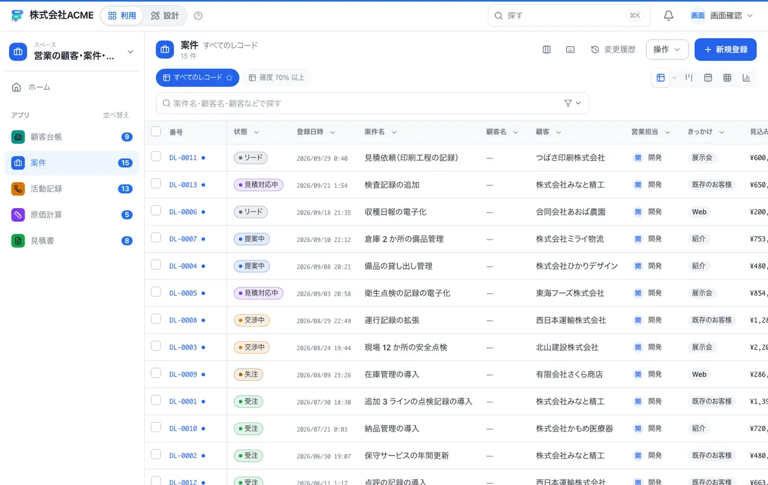
Task: Open 変更履歴 change history
Action: click(x=613, y=49)
